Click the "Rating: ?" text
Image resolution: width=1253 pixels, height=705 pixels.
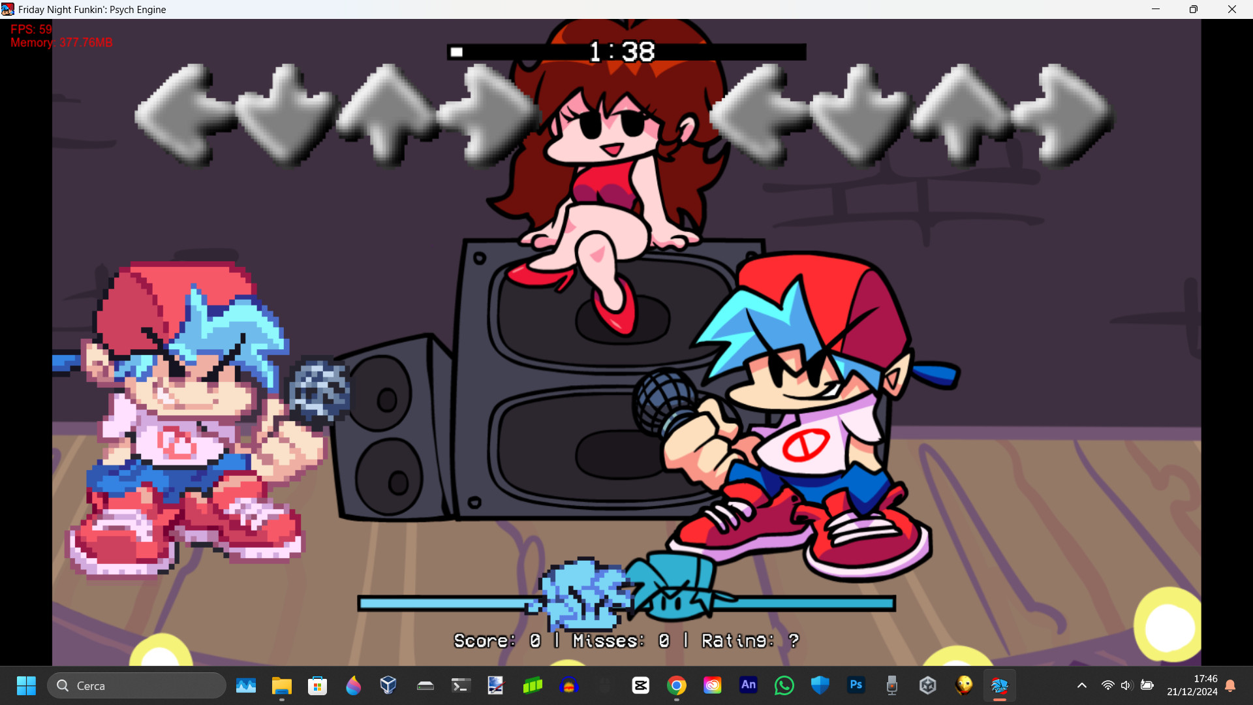[x=750, y=641]
